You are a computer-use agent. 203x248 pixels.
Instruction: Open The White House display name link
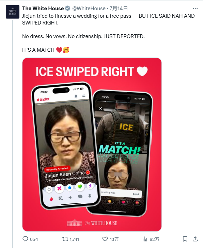(43, 9)
